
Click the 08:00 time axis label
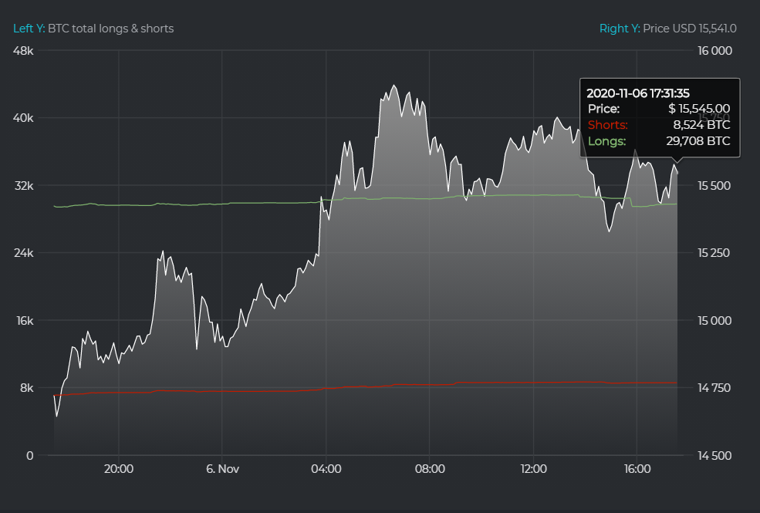(x=430, y=469)
